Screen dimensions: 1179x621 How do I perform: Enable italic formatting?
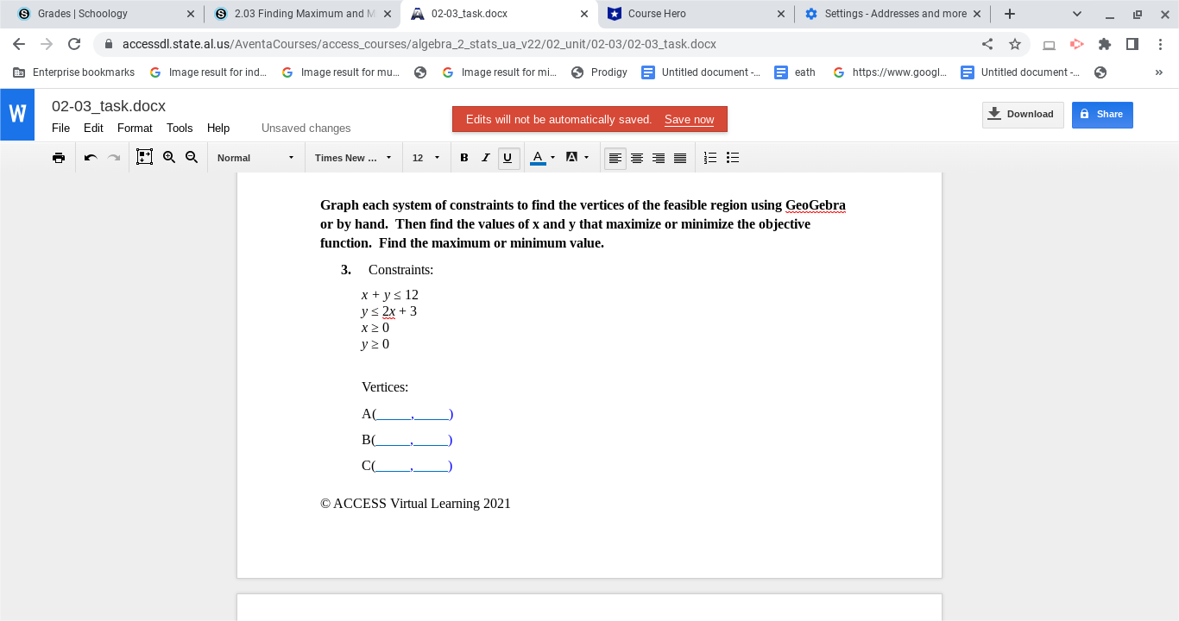point(486,157)
